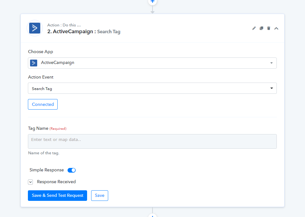Click Save & Send Test Request
Screen dimensions: 305x217
57,196
